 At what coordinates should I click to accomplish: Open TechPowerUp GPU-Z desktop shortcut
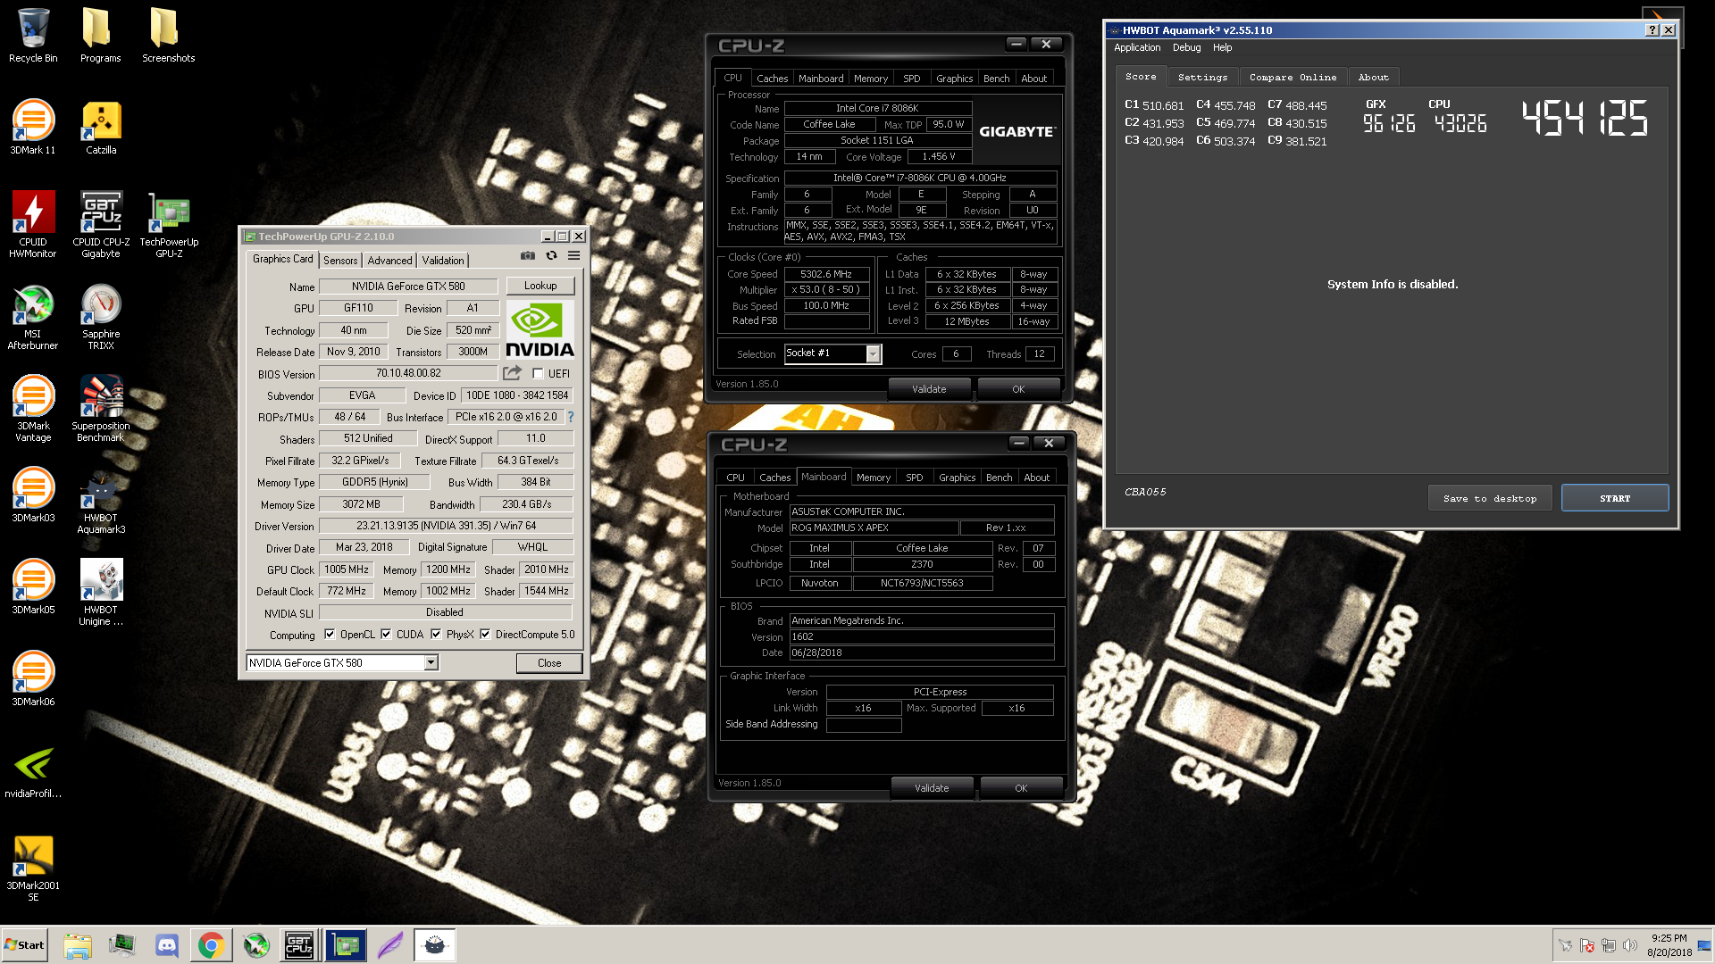(169, 225)
